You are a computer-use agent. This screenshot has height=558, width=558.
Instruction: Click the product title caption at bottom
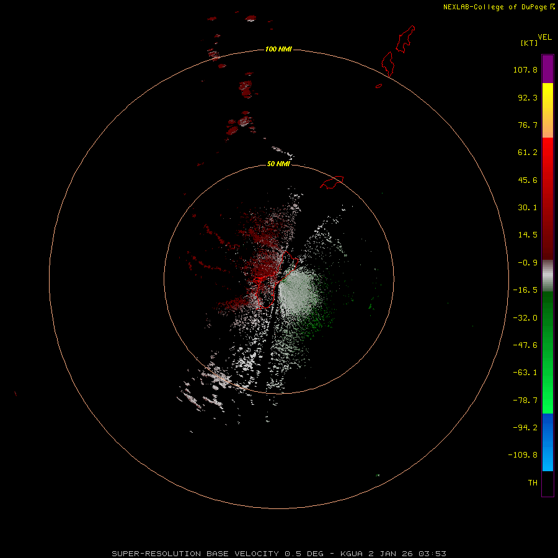click(278, 554)
